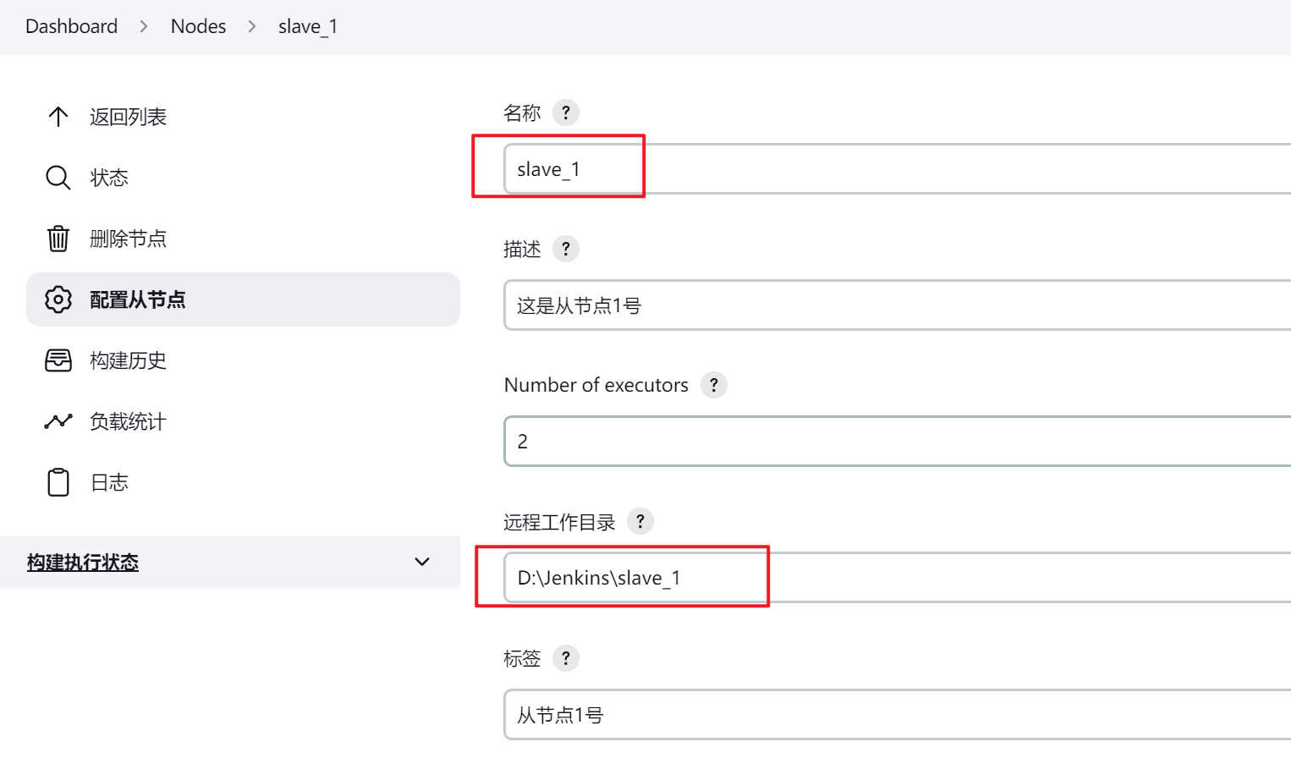Click the 描述 label text
Screen dimensions: 1291x780
(522, 249)
